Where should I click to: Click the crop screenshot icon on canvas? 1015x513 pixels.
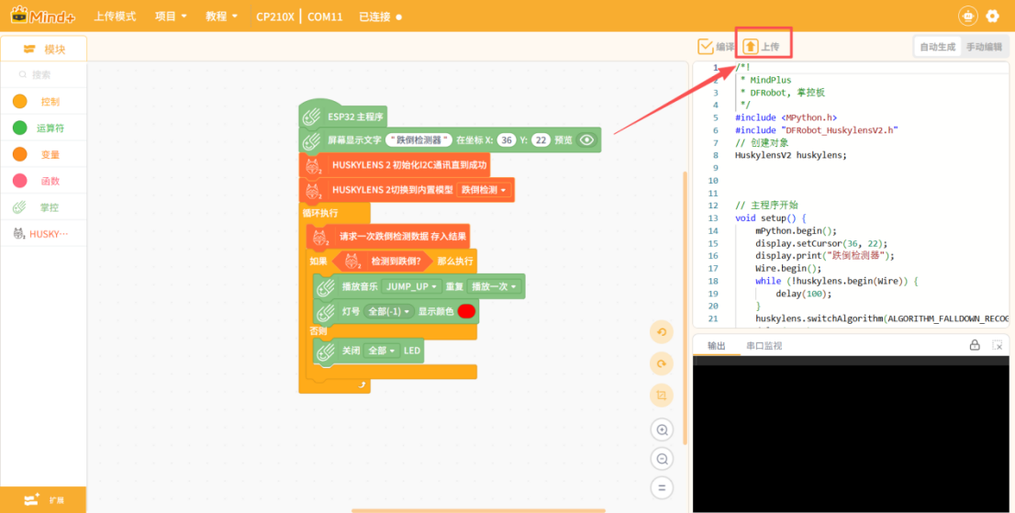pos(661,396)
